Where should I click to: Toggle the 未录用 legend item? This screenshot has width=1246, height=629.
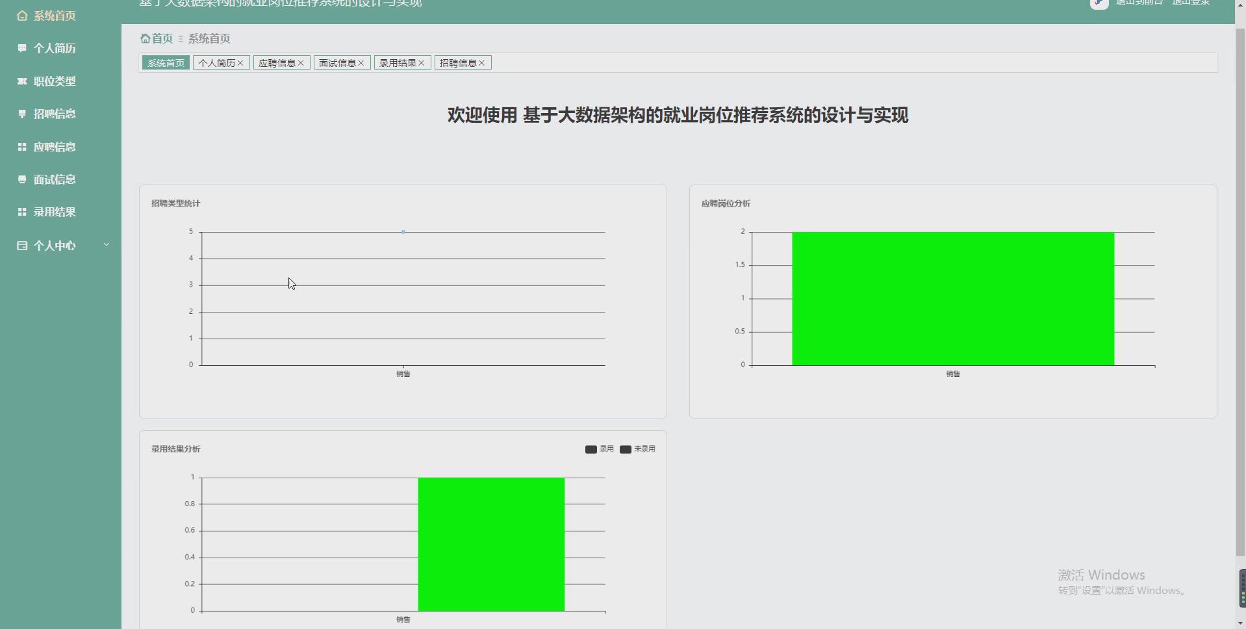pos(637,449)
